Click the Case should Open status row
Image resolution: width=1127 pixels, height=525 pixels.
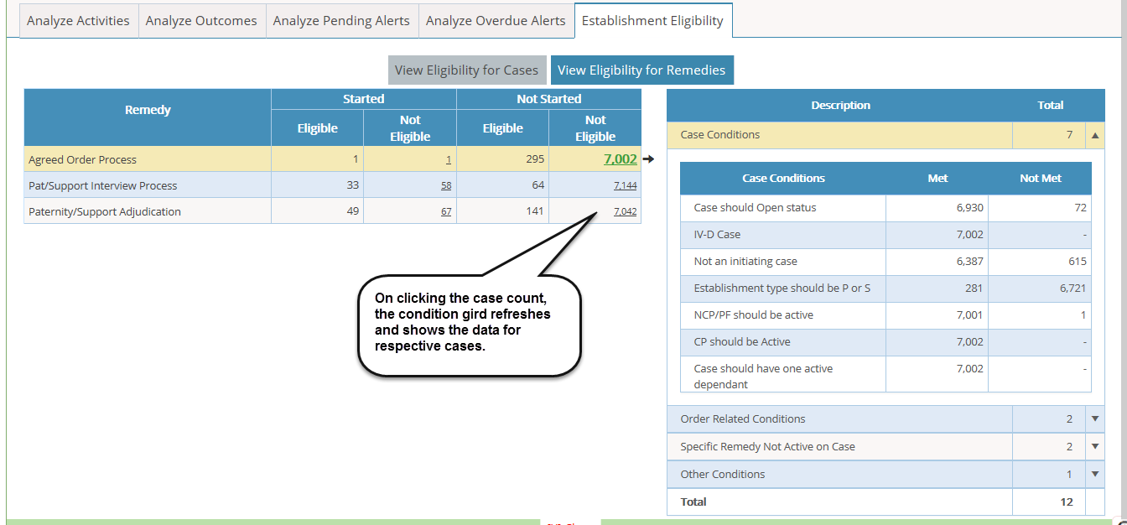pyautogui.click(x=886, y=208)
